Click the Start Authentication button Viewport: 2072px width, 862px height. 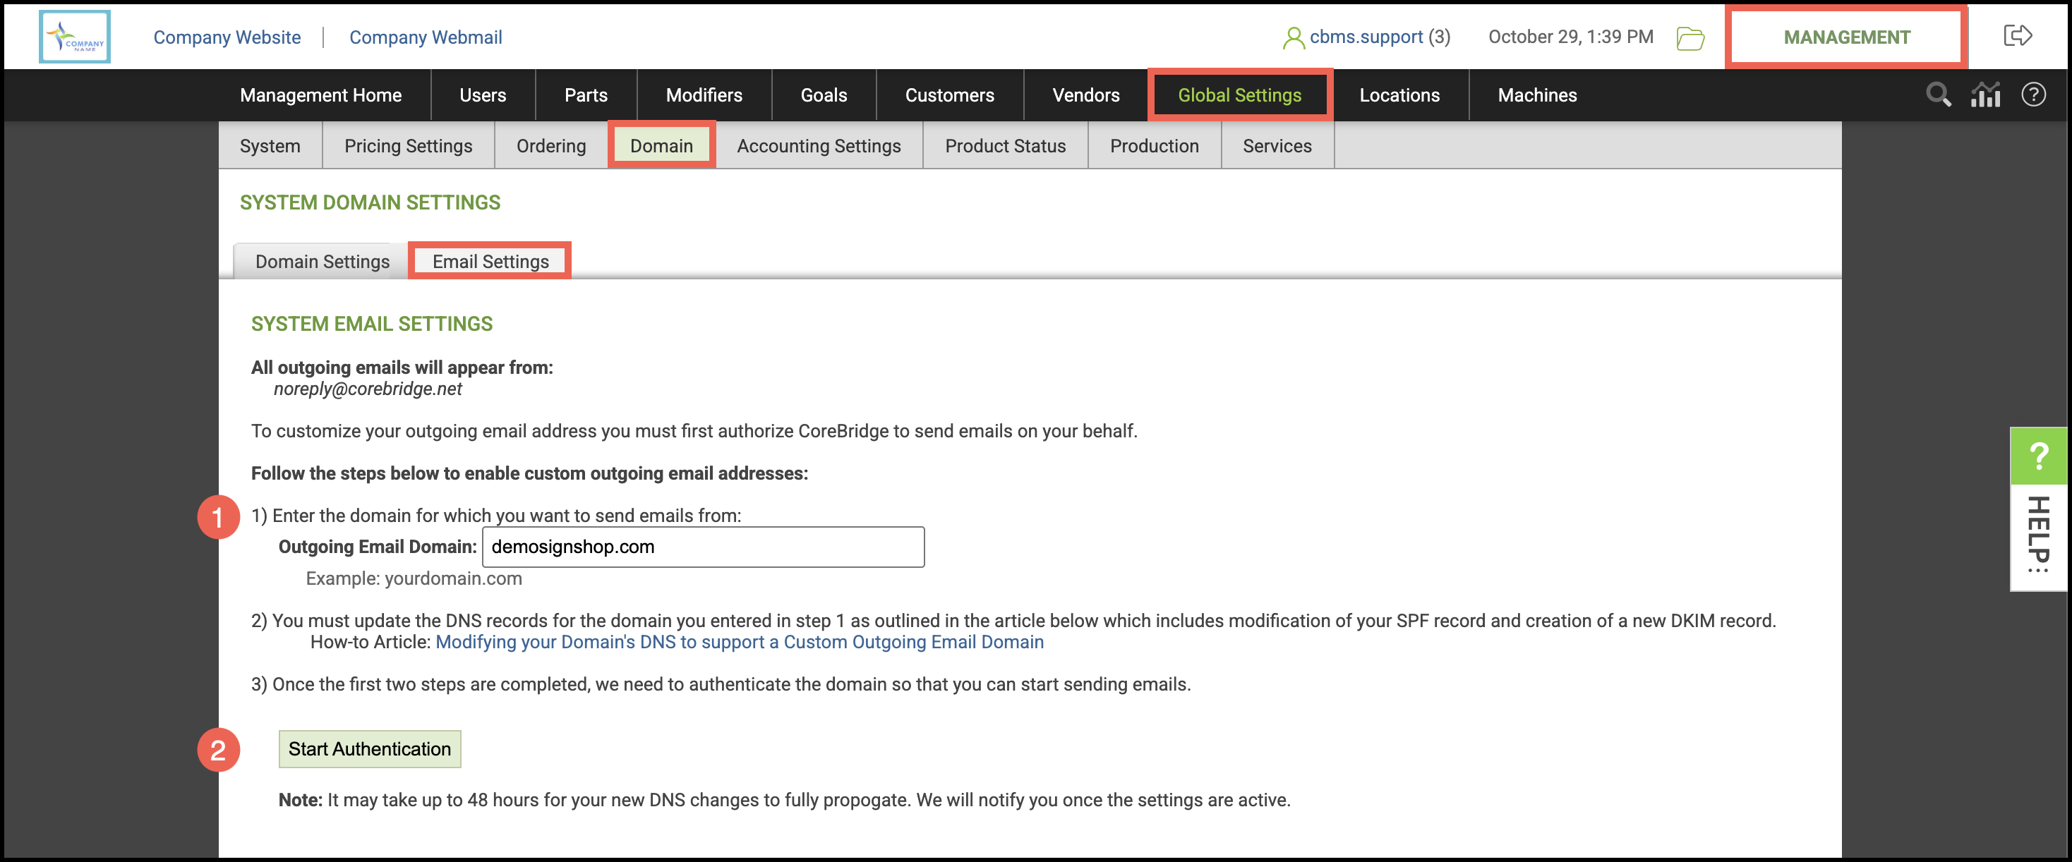pyautogui.click(x=369, y=748)
